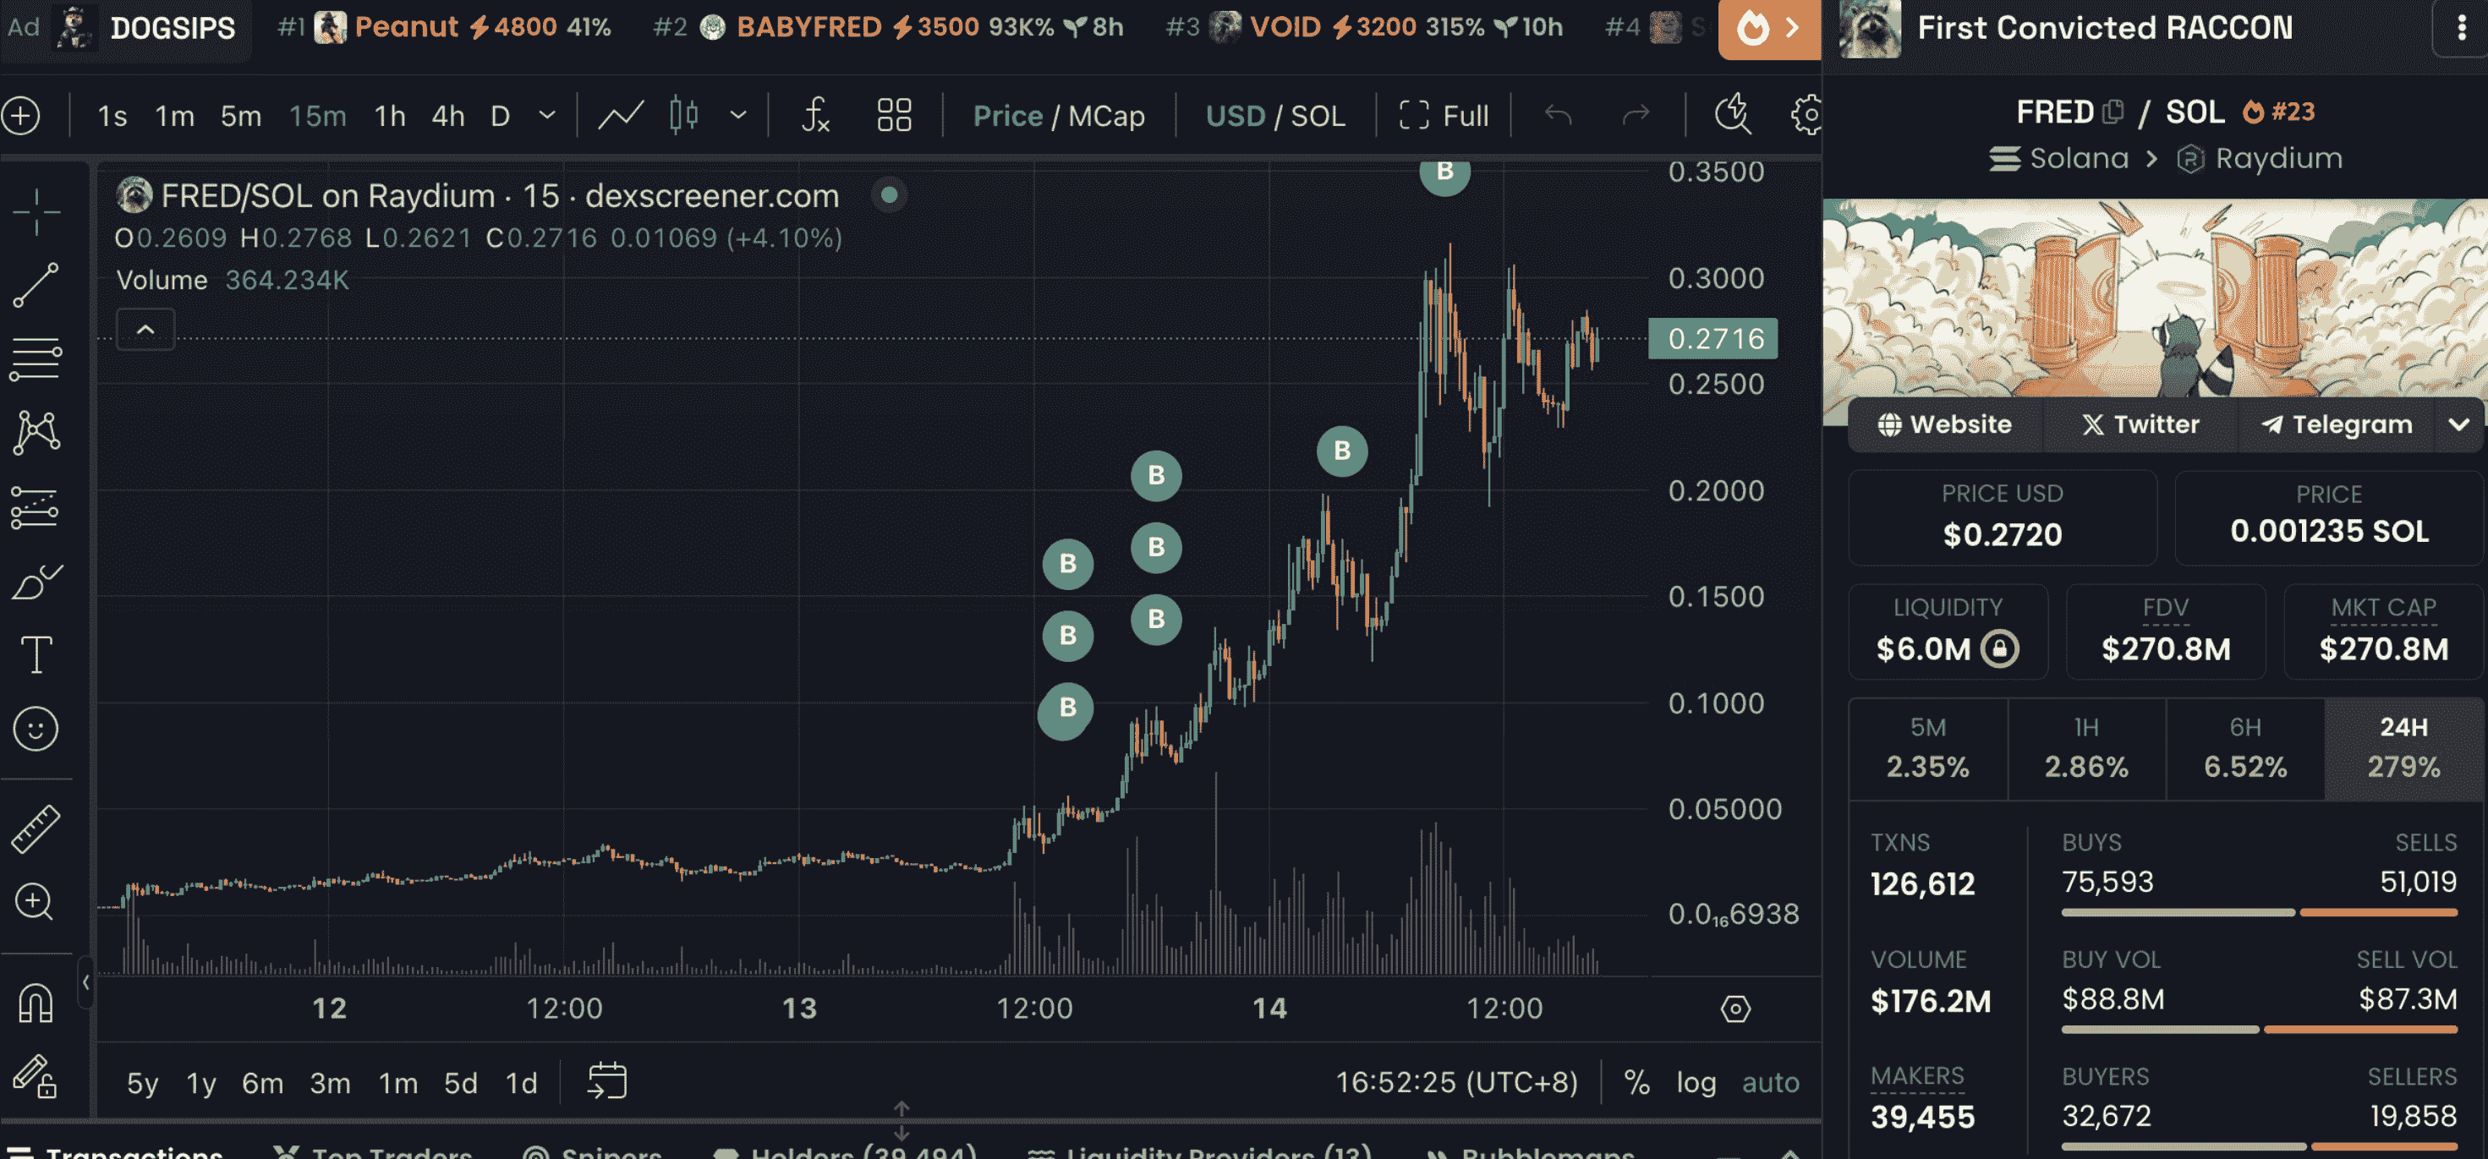Viewport: 2488px width, 1159px height.
Task: Open the price scale settings icon
Action: (1735, 1009)
